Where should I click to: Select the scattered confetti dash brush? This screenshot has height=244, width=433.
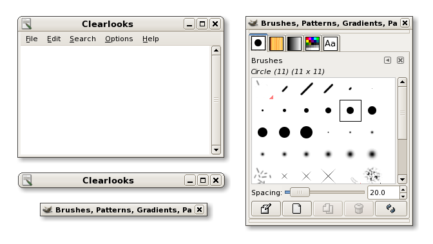pos(262,176)
